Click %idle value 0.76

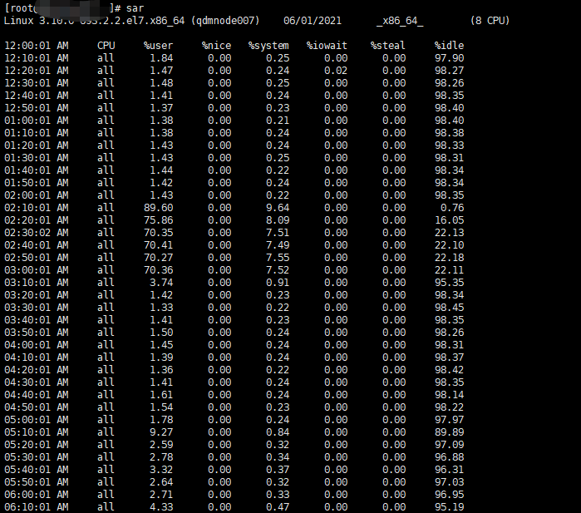tap(452, 208)
